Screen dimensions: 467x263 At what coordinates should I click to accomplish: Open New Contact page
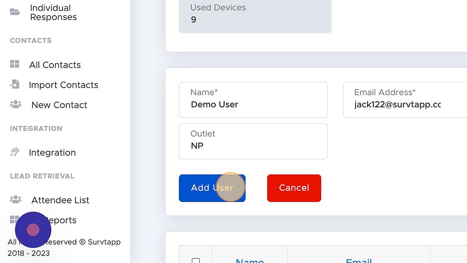pyautogui.click(x=59, y=105)
